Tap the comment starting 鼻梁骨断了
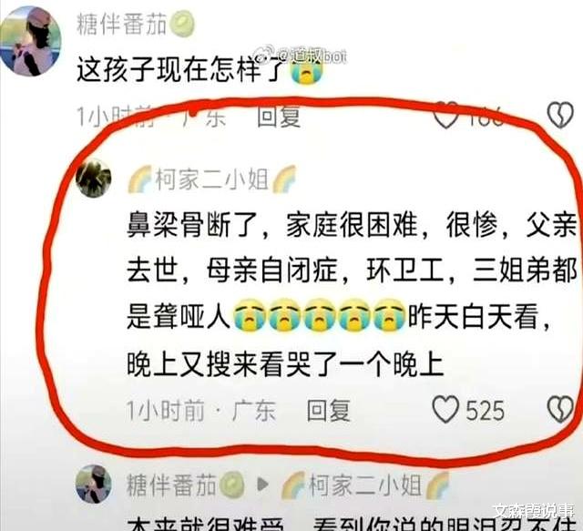583x531 pixels. click(x=352, y=294)
